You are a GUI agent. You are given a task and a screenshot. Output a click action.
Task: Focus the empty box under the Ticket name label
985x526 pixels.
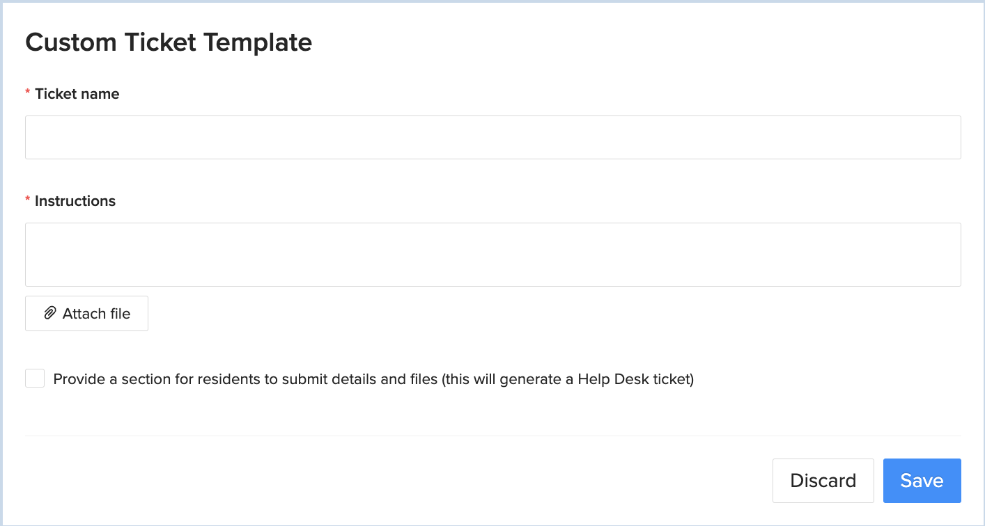click(493, 137)
